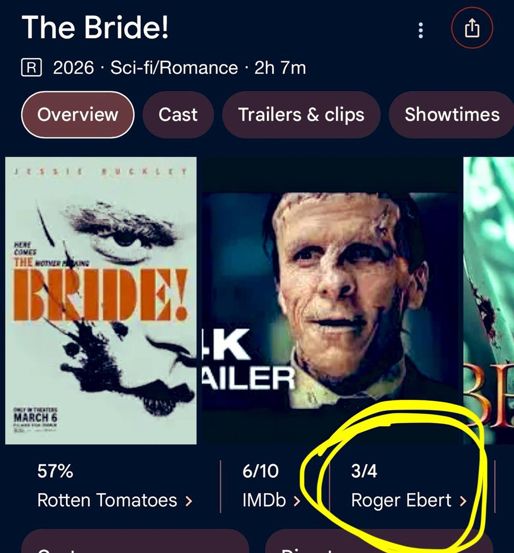Open the three-dot more options menu
Screen dimensions: 514x553
click(x=421, y=30)
